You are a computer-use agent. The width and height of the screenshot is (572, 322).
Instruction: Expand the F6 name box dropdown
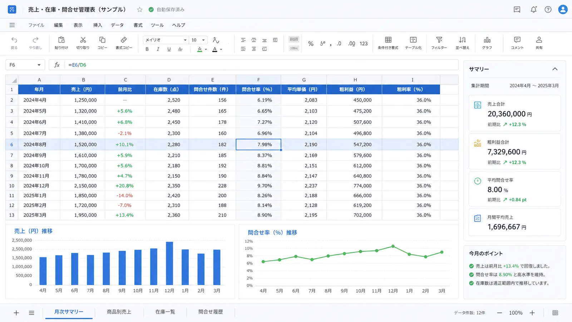(x=39, y=65)
